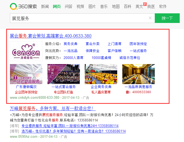The height and width of the screenshot is (142, 184).
Task: Open the 新闻 search tab
Action: pyautogui.click(x=45, y=6)
